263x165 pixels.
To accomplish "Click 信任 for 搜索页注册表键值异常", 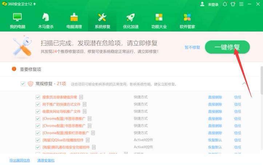I will (x=238, y=97).
